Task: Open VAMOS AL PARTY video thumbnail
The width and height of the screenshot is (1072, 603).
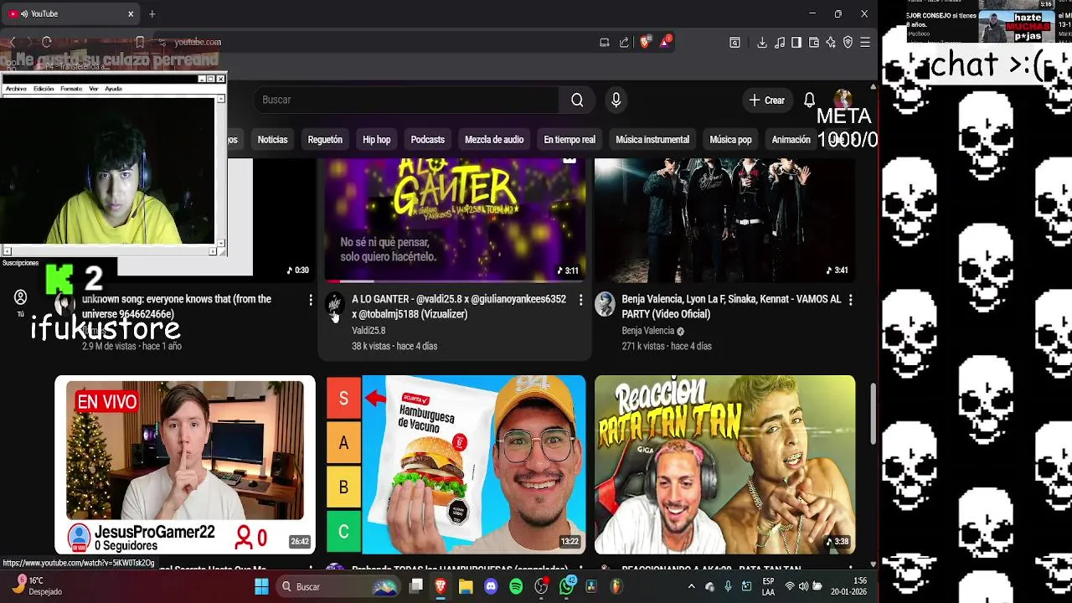Action: tap(724, 220)
